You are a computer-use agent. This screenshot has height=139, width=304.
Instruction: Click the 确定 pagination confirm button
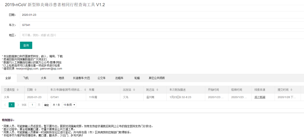[x=47, y=105]
